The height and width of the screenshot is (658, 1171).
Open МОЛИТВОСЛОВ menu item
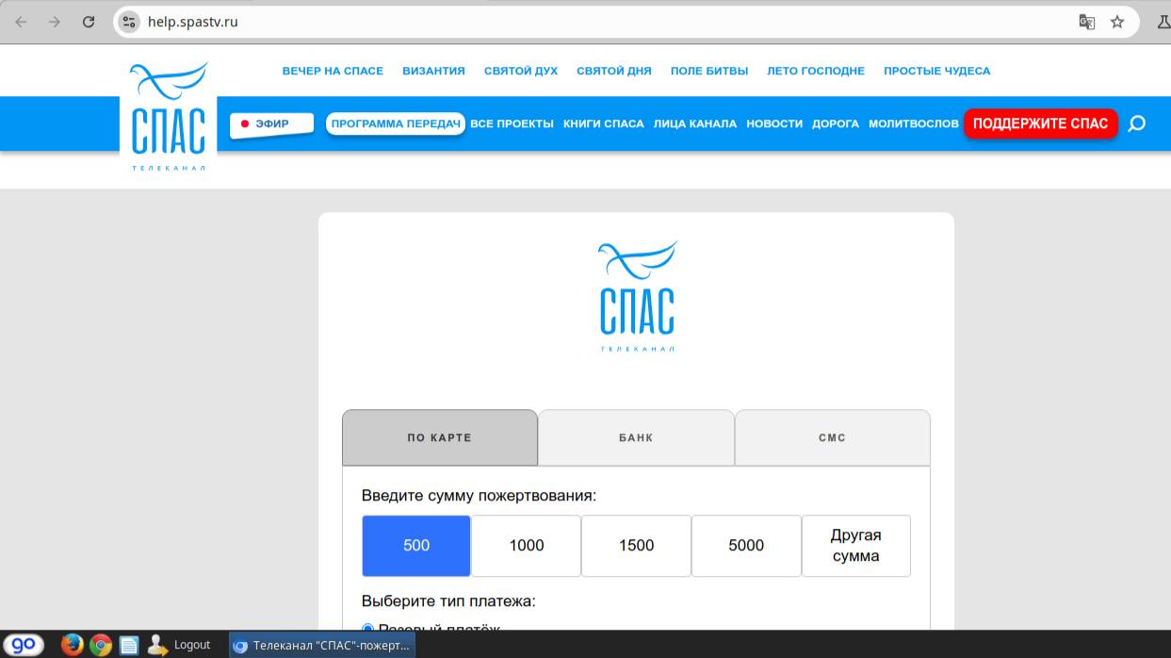tap(914, 123)
